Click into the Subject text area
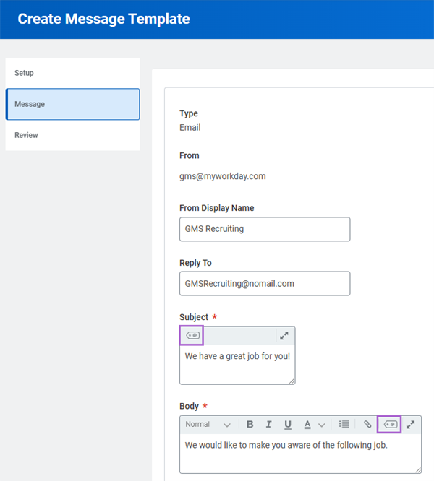The width and height of the screenshot is (434, 481). pyautogui.click(x=237, y=365)
